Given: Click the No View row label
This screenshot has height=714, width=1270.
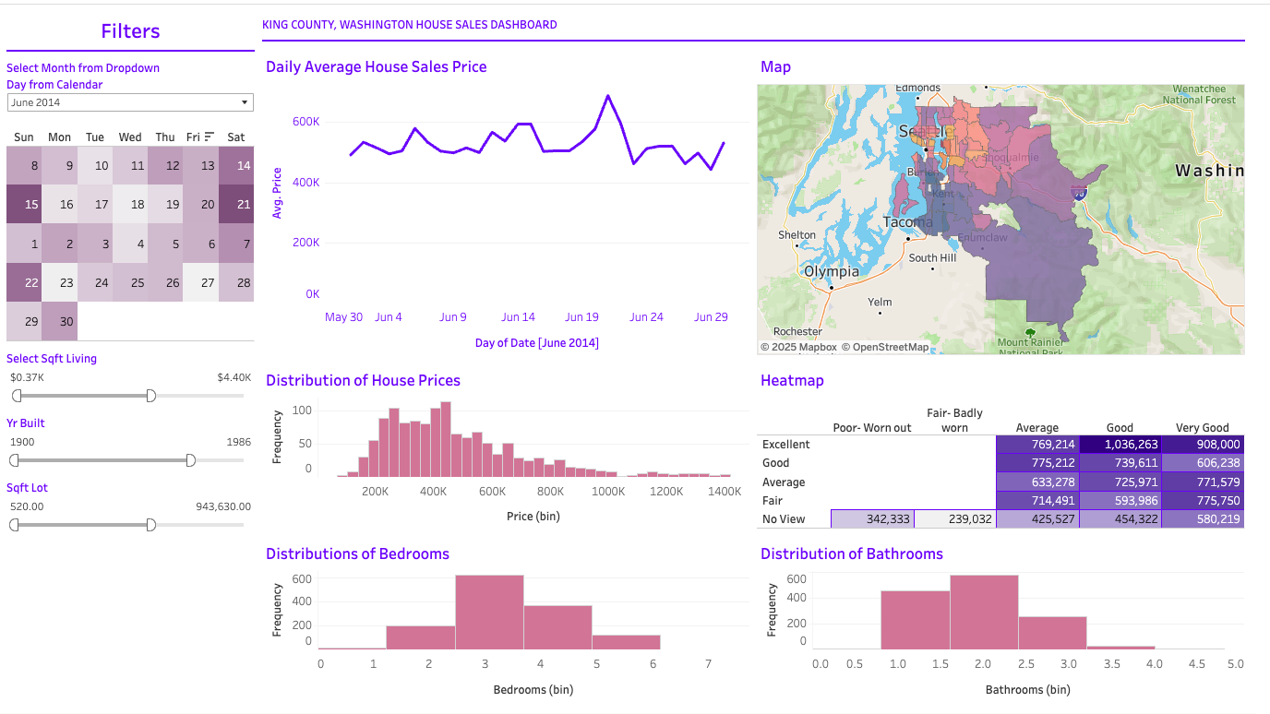Looking at the screenshot, I should [784, 519].
